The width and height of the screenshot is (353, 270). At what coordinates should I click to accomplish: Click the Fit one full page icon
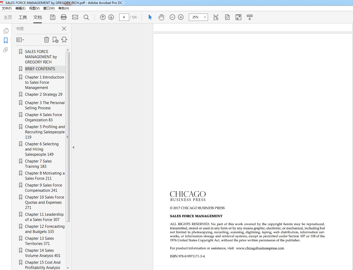[x=227, y=17]
